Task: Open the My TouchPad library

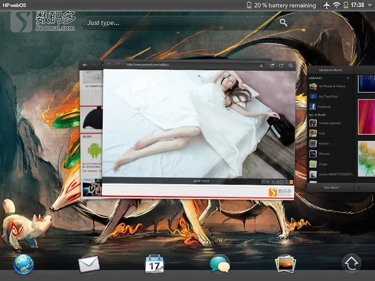Action: [x=331, y=96]
